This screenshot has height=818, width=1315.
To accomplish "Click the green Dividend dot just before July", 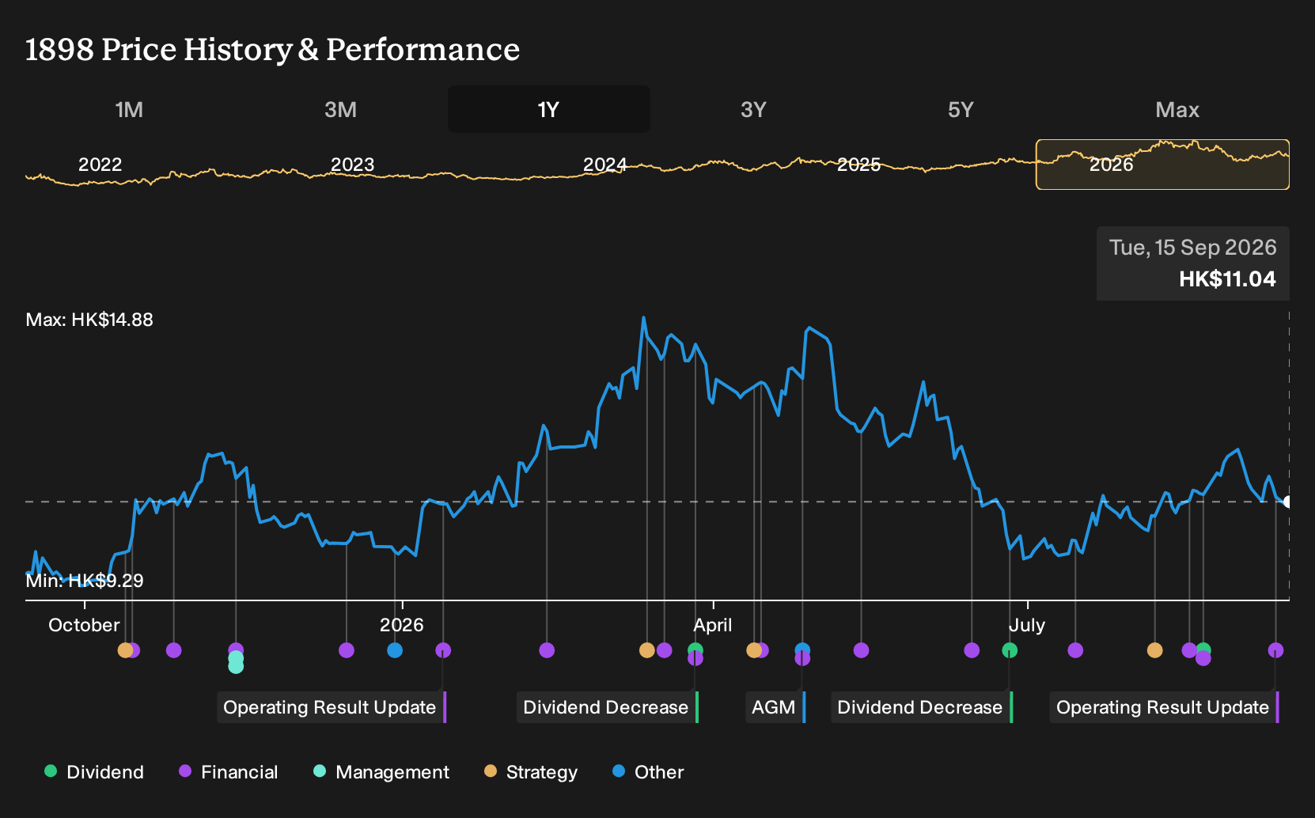I will pos(1010,650).
